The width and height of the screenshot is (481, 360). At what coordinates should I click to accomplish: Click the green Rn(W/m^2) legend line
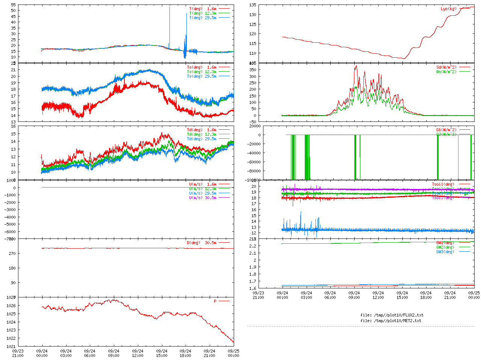tap(464, 72)
